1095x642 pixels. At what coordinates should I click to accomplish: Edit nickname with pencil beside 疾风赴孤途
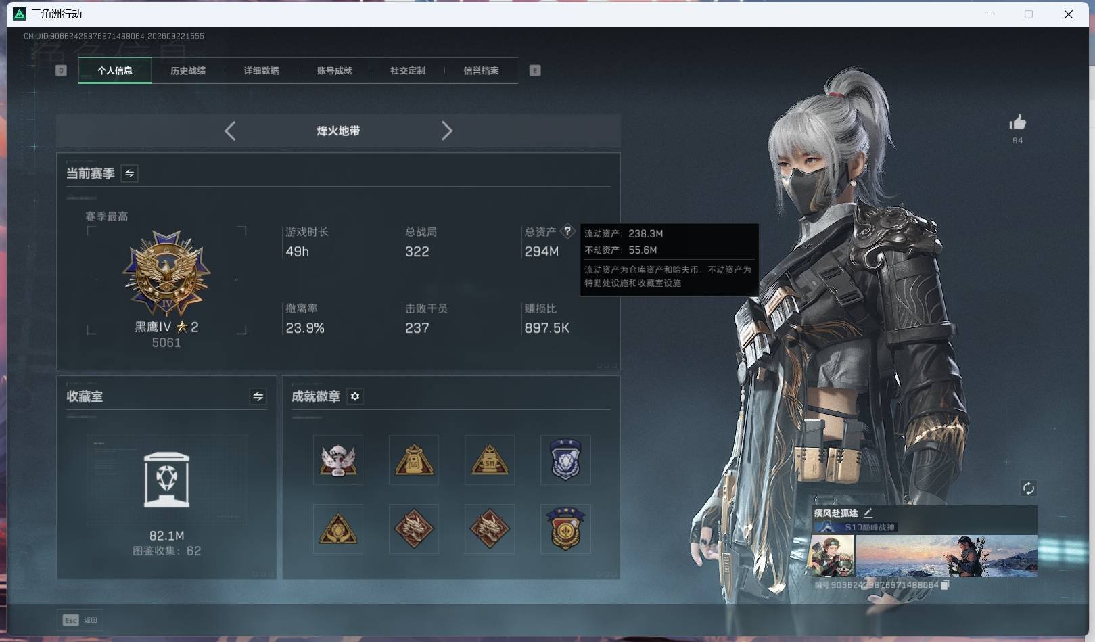pos(868,513)
